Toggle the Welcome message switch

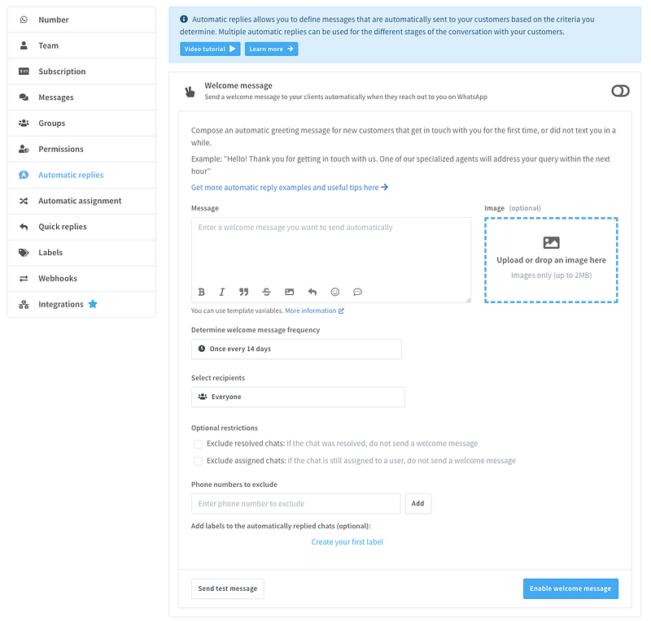coord(620,91)
